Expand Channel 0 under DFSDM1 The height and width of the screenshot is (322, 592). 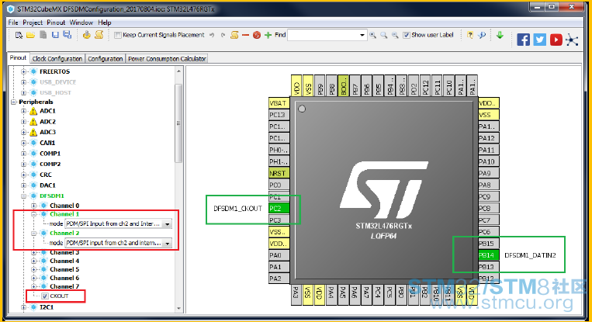pos(33,206)
